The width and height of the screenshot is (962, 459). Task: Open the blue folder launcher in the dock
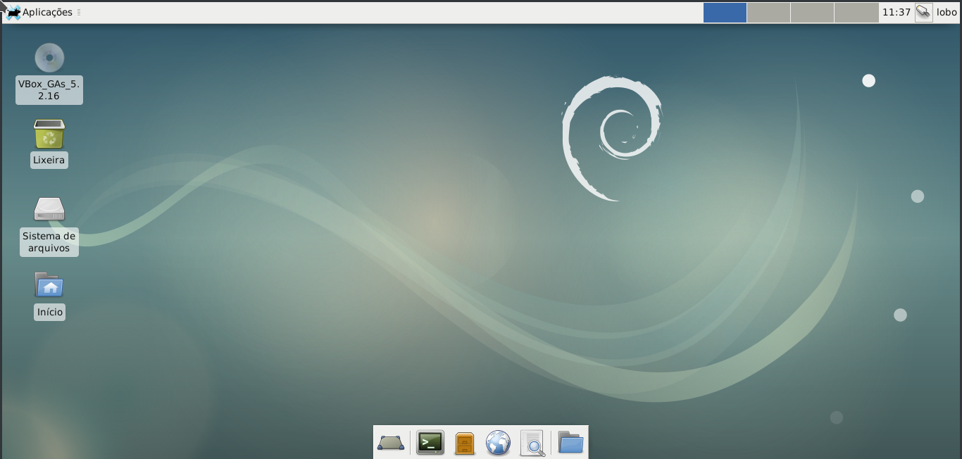point(570,443)
